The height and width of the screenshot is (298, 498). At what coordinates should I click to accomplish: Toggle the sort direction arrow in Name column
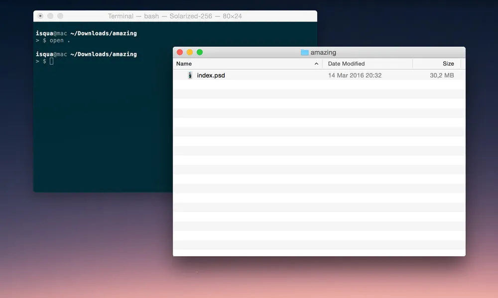click(316, 64)
